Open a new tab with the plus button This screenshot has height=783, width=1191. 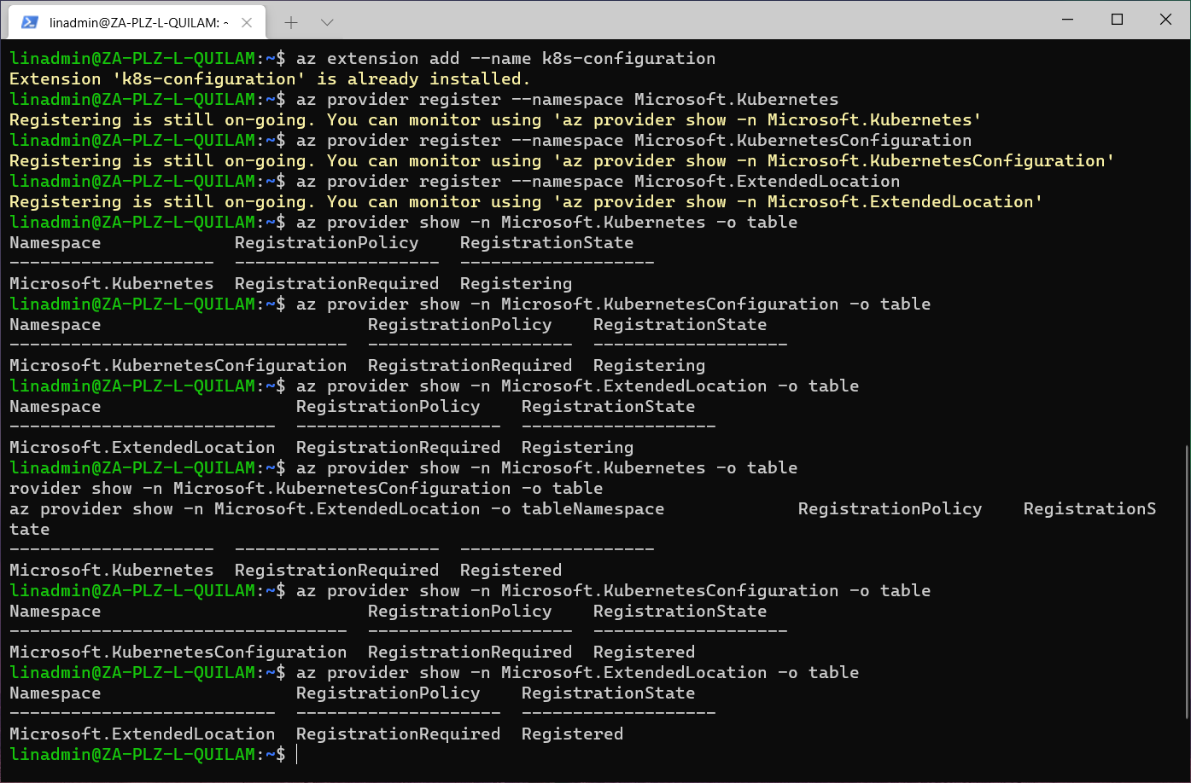[x=291, y=22]
